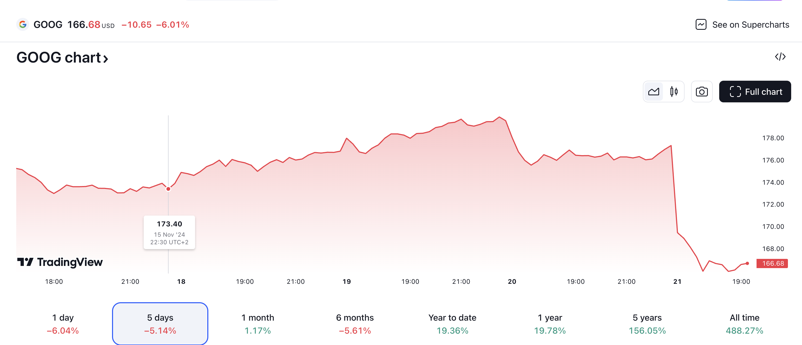Click the Google logo next to GOOG ticker
Screen dimensions: 802x345
tap(23, 24)
